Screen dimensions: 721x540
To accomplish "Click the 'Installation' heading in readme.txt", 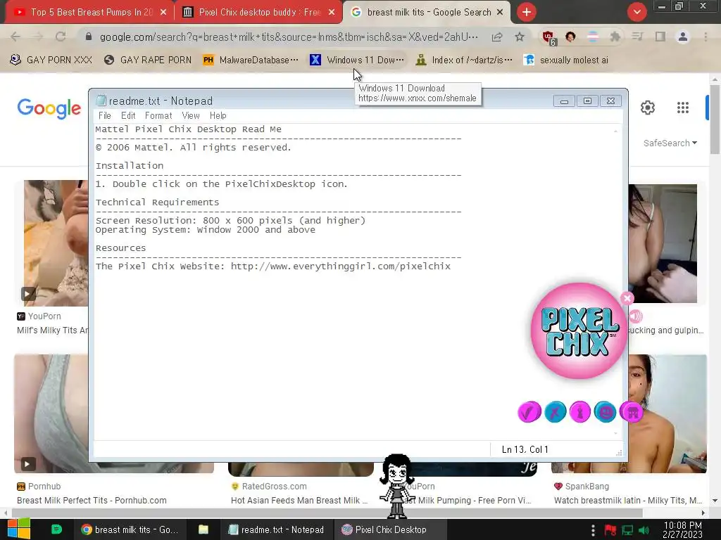I will pos(130,166).
